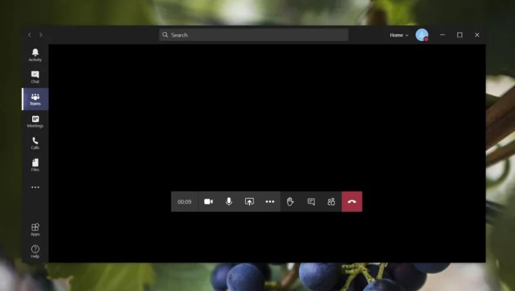
Task: Open Chat from the left sidebar
Action: tap(35, 77)
